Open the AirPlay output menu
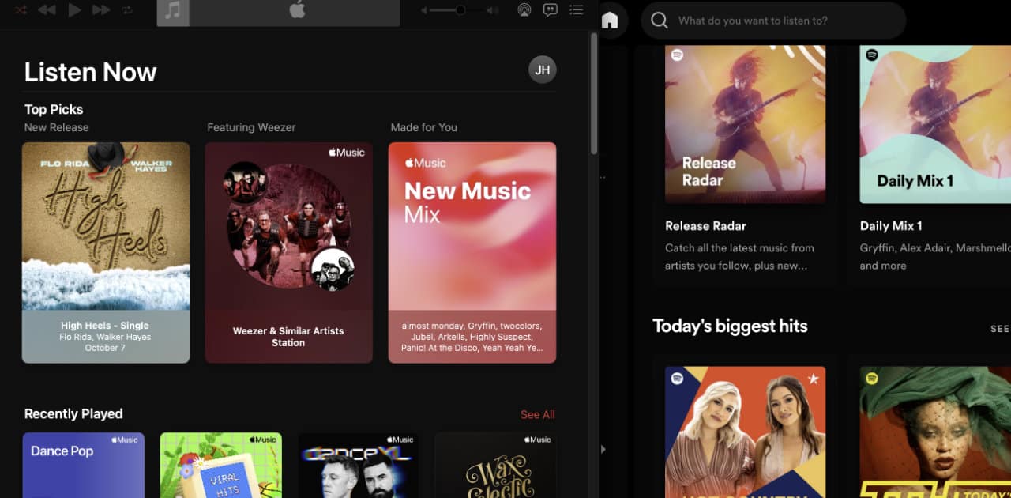This screenshot has width=1011, height=498. (x=524, y=10)
